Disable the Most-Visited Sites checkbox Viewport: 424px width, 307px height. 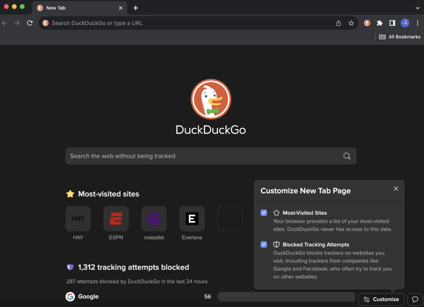[264, 212]
